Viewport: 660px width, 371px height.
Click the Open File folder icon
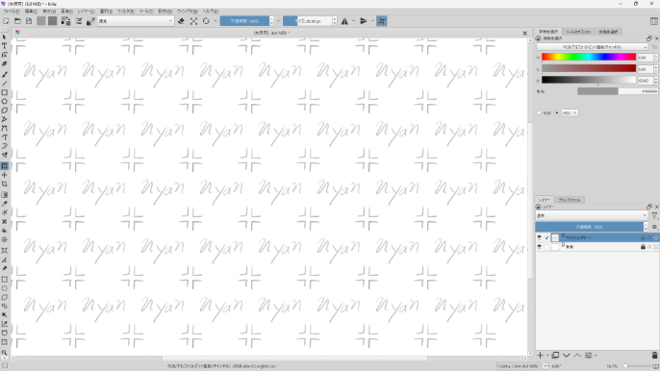click(x=17, y=21)
